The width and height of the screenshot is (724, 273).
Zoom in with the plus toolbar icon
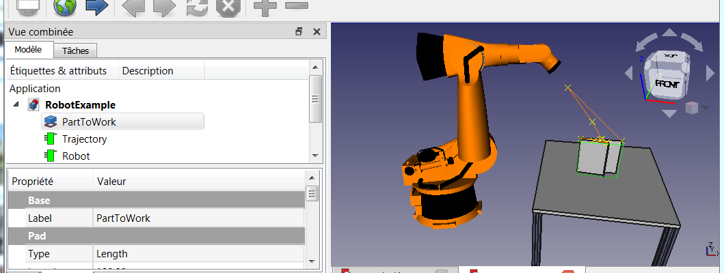265,6
